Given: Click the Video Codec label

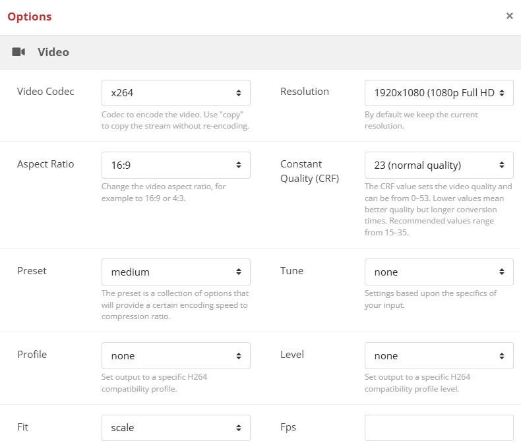Looking at the screenshot, I should tap(46, 92).
